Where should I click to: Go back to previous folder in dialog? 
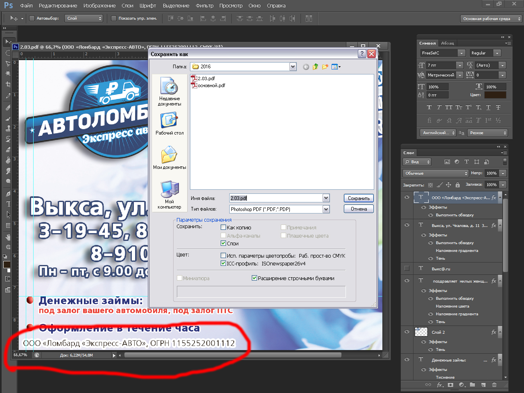tap(306, 67)
